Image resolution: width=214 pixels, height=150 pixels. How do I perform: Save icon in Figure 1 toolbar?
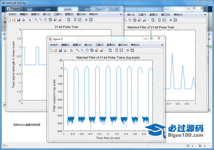(x=19, y=20)
